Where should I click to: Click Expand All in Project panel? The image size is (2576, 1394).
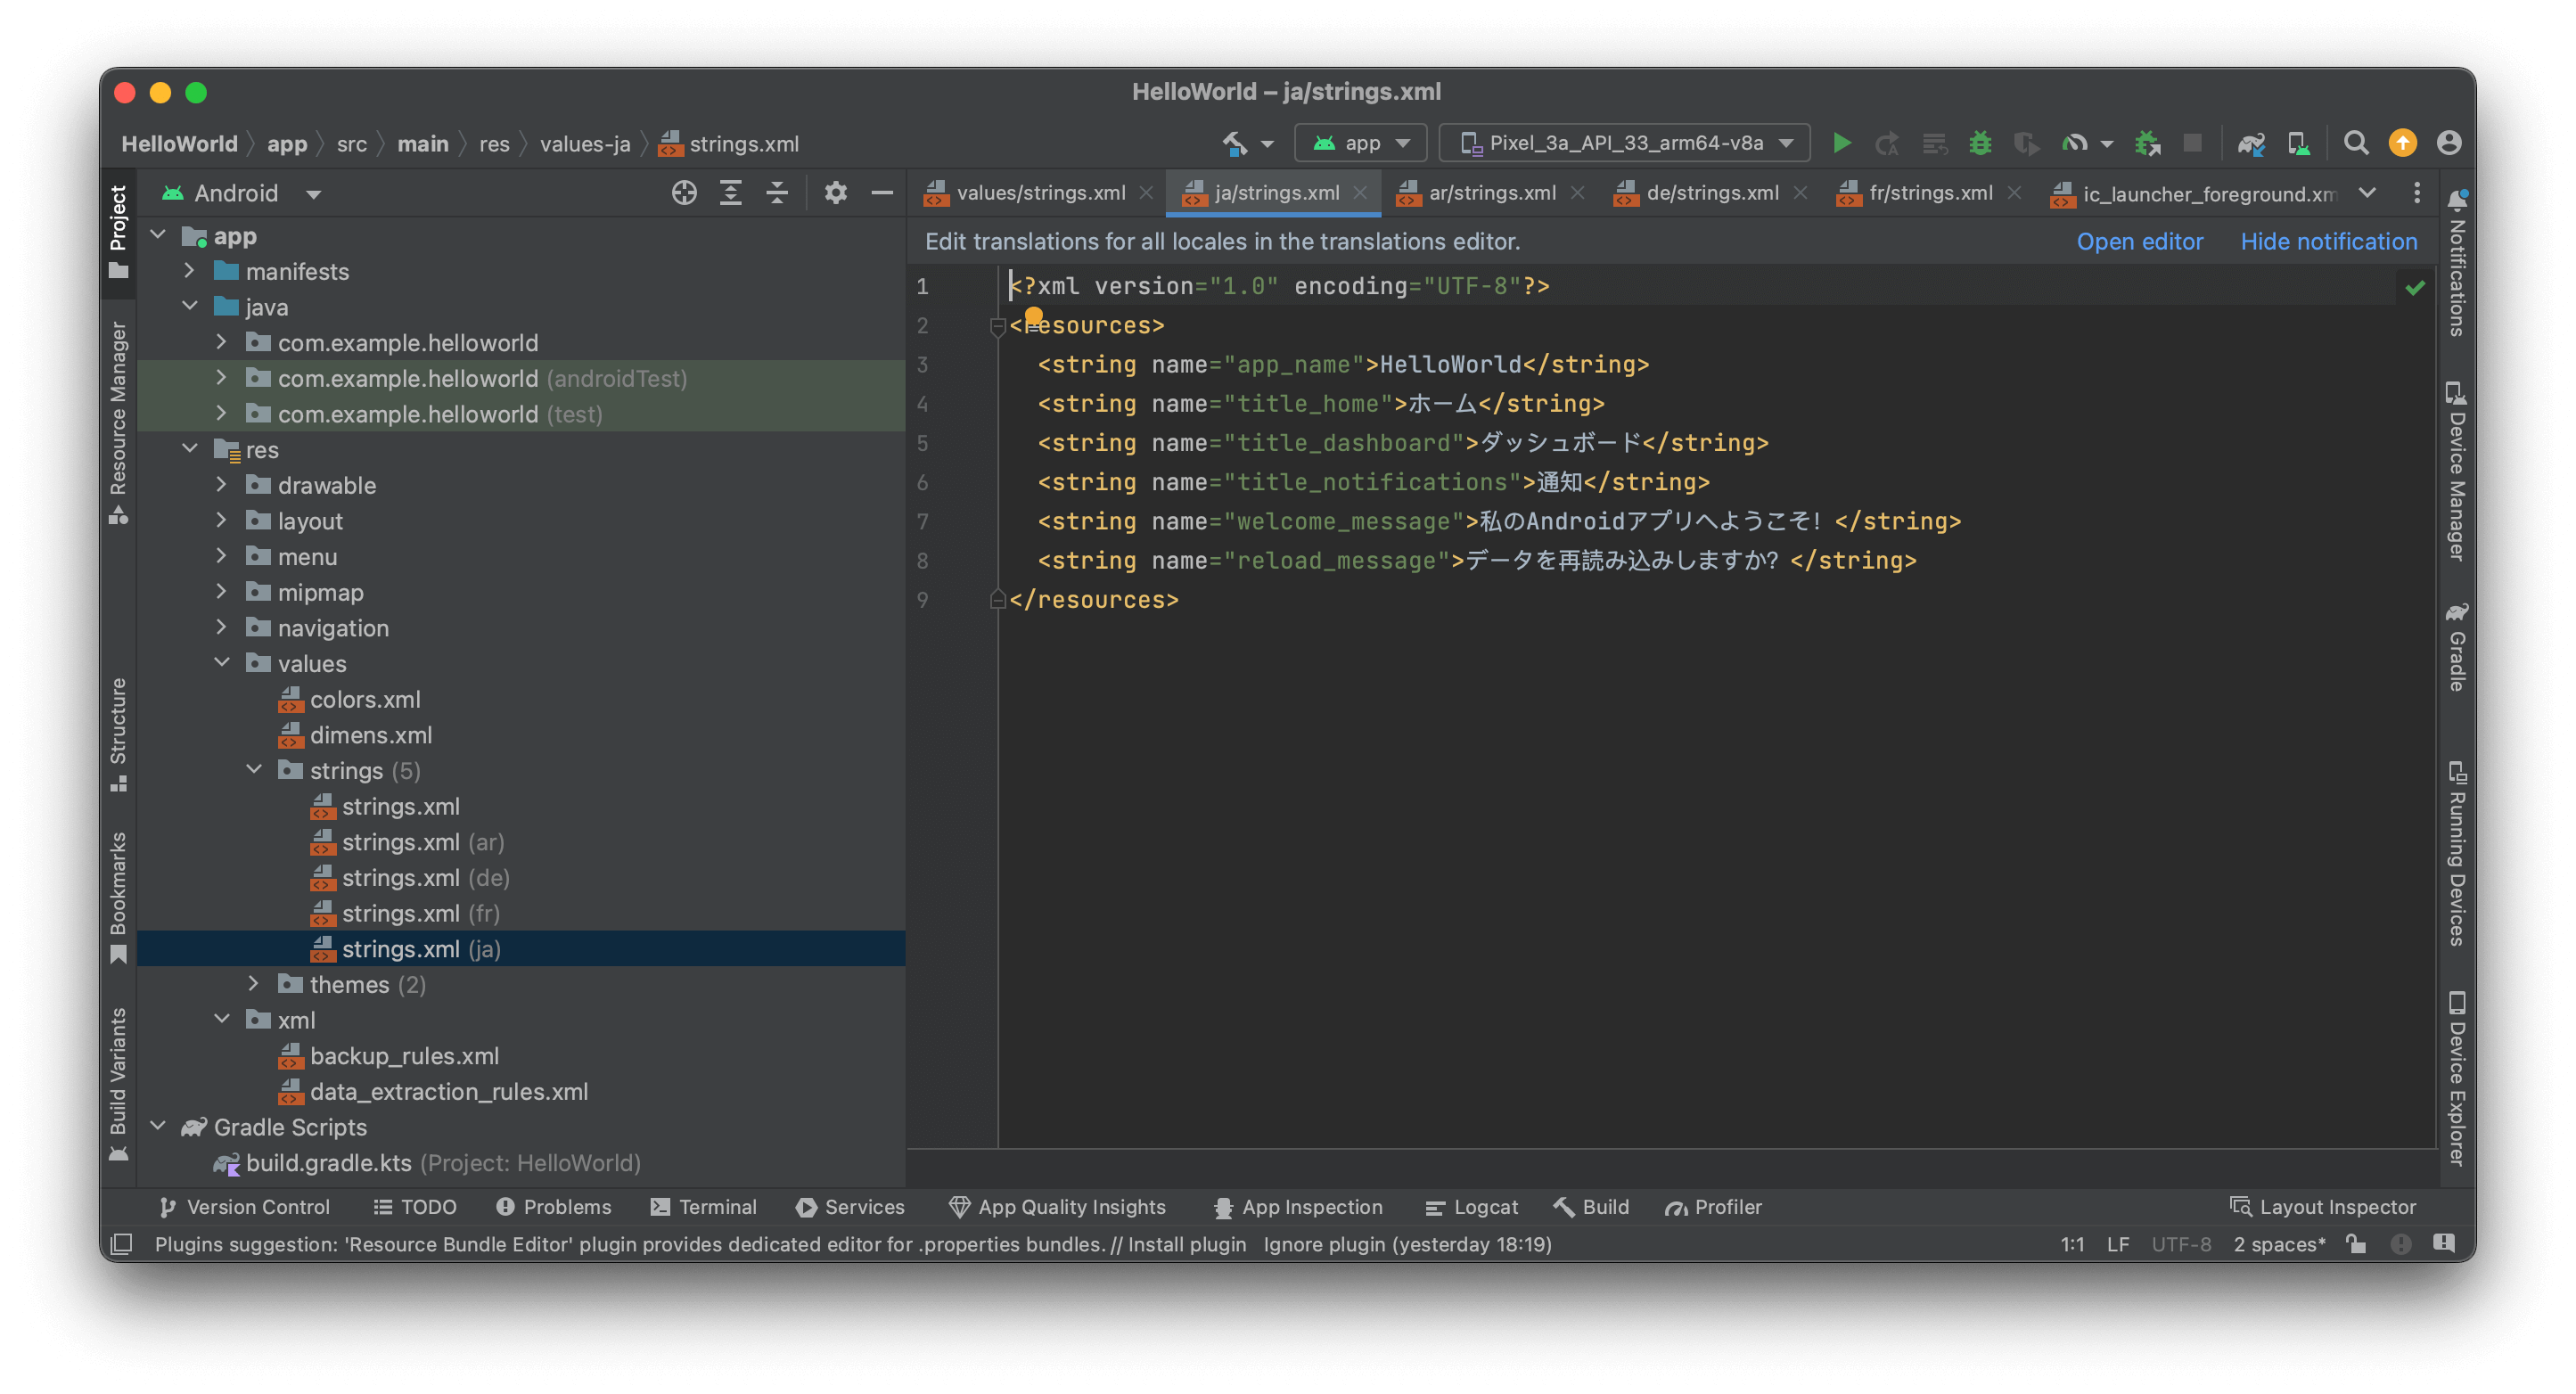[731, 193]
